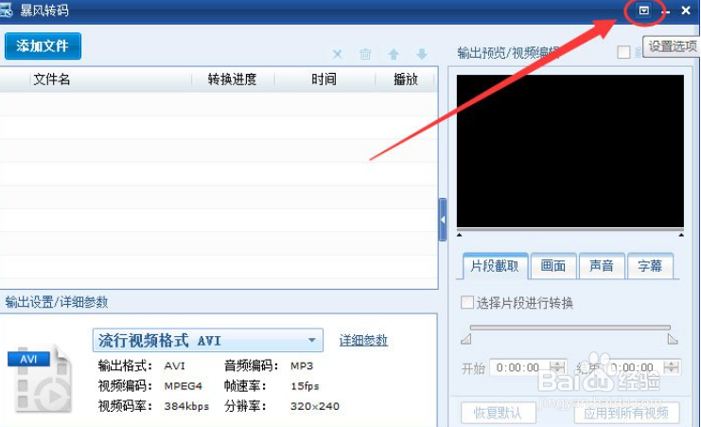Click the 输出设置/详细参数 section label
This screenshot has width=701, height=427.
(x=57, y=302)
